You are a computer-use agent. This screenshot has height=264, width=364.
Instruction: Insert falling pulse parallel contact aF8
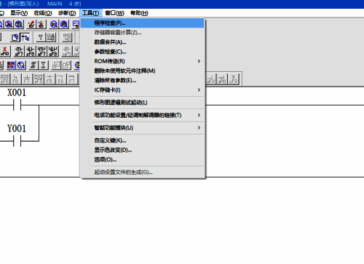point(53,51)
